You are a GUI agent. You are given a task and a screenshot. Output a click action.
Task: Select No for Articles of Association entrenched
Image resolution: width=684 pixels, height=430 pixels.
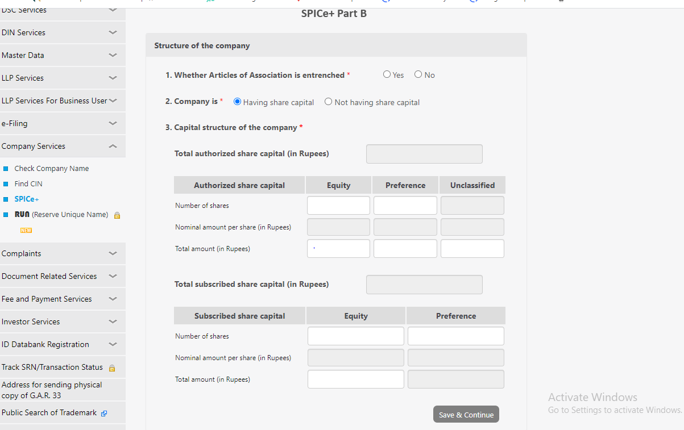[x=418, y=74]
